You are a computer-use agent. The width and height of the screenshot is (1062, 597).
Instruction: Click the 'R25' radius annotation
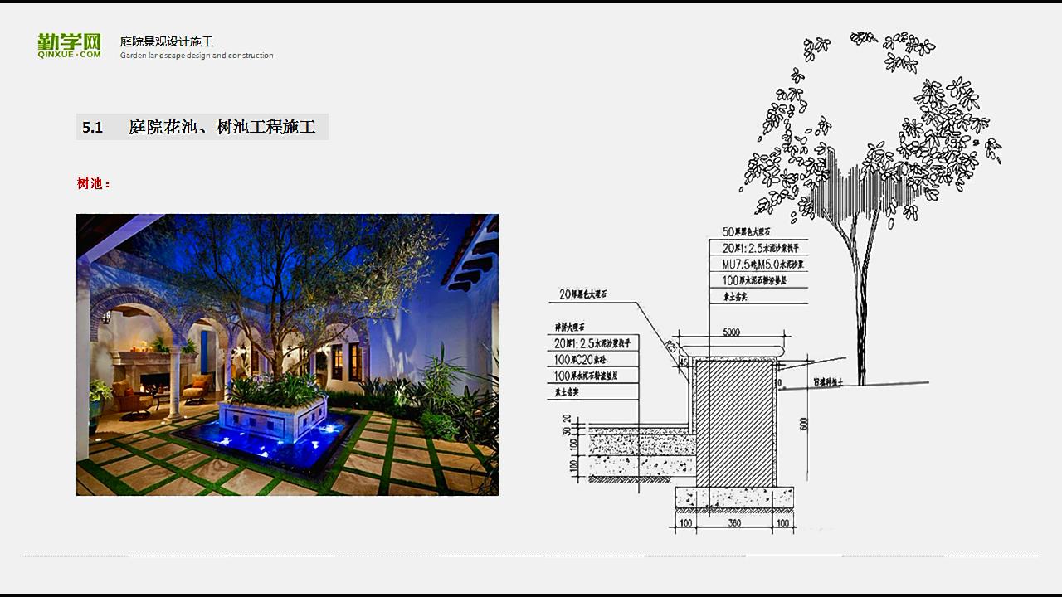[671, 347]
